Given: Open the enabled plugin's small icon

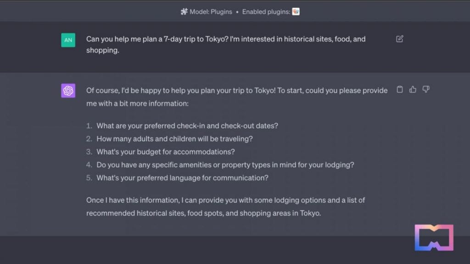Looking at the screenshot, I should [296, 11].
